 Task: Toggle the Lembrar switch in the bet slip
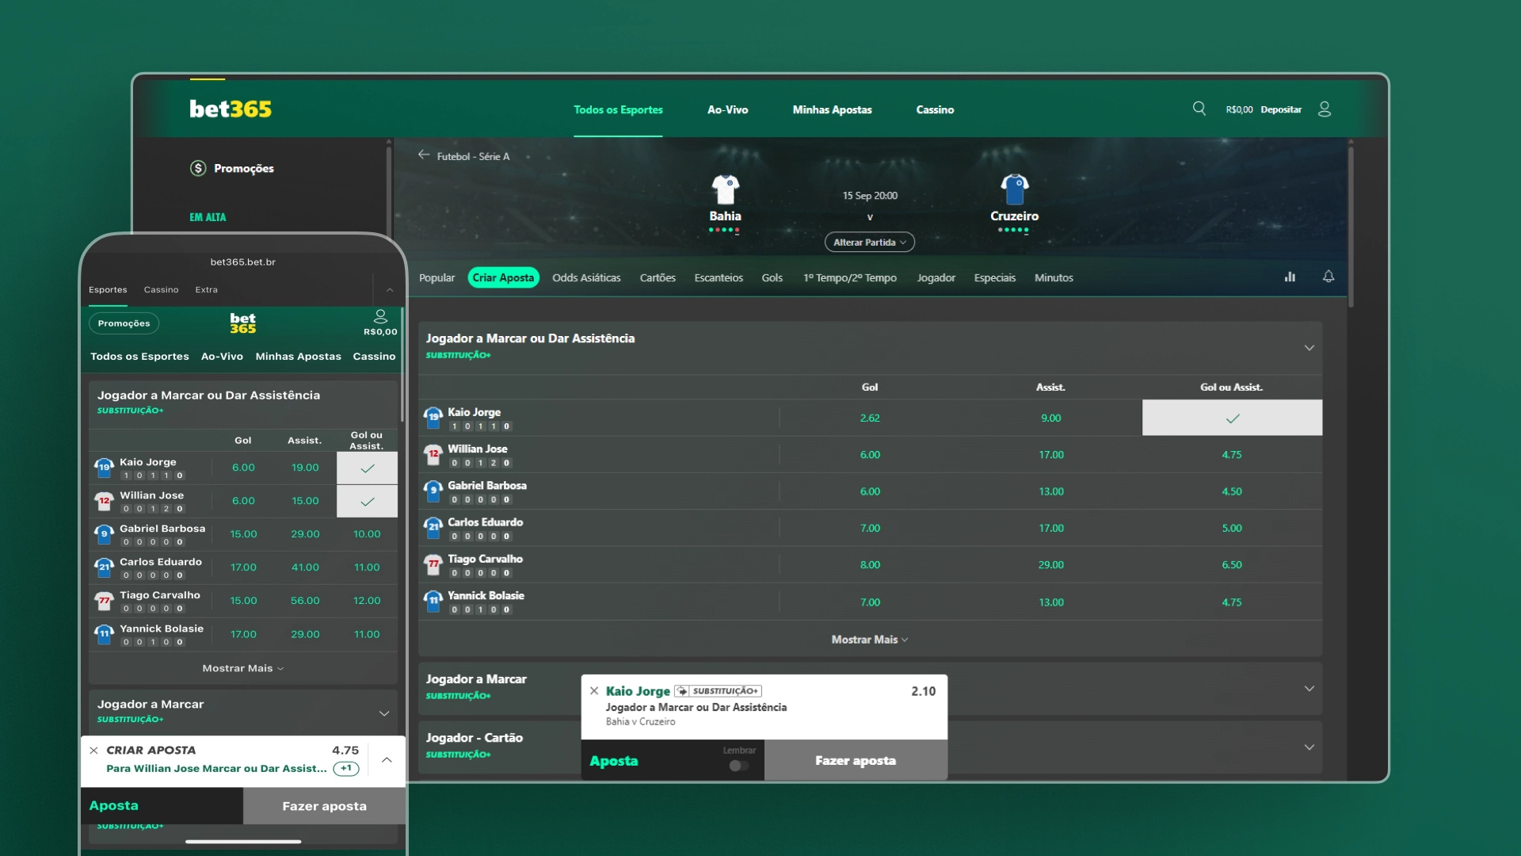coord(738,766)
